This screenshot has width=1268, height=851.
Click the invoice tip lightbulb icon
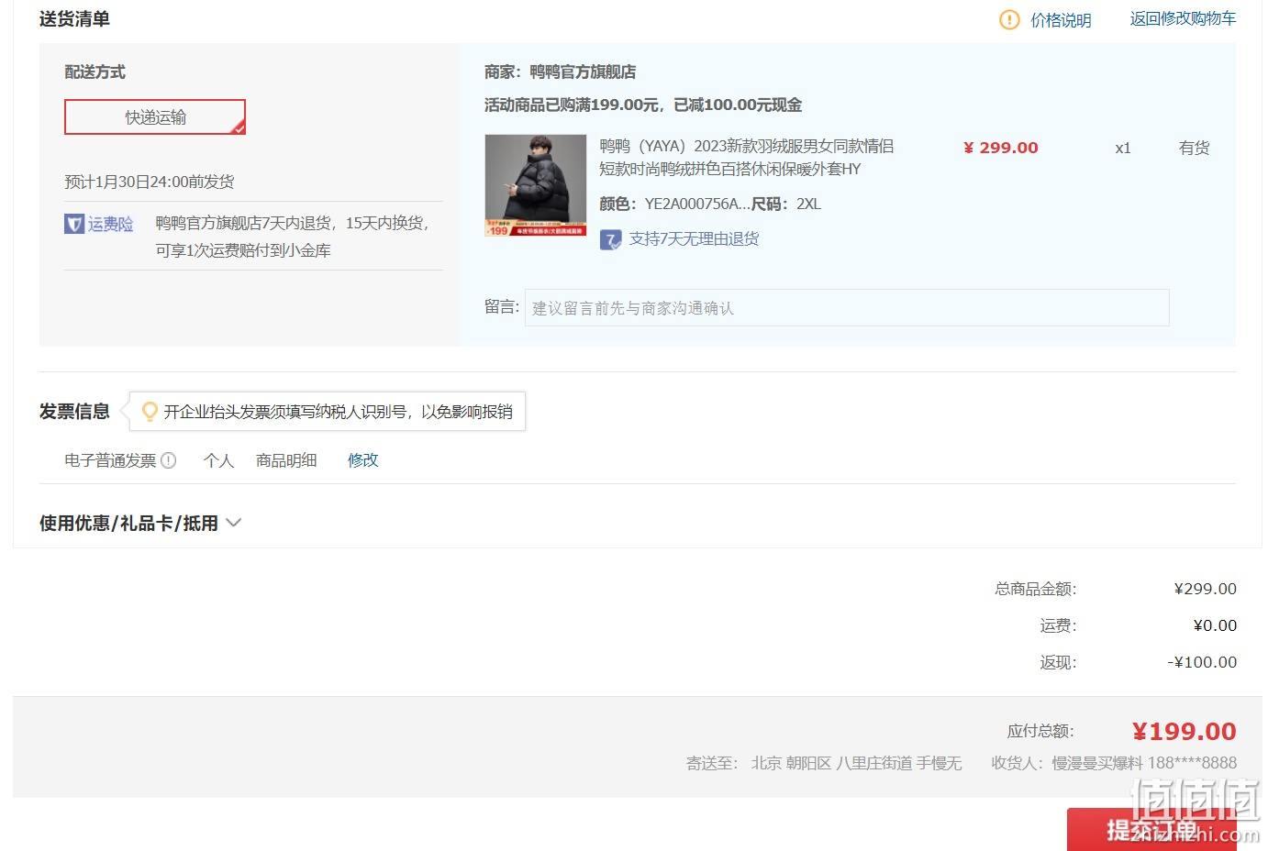coord(150,412)
